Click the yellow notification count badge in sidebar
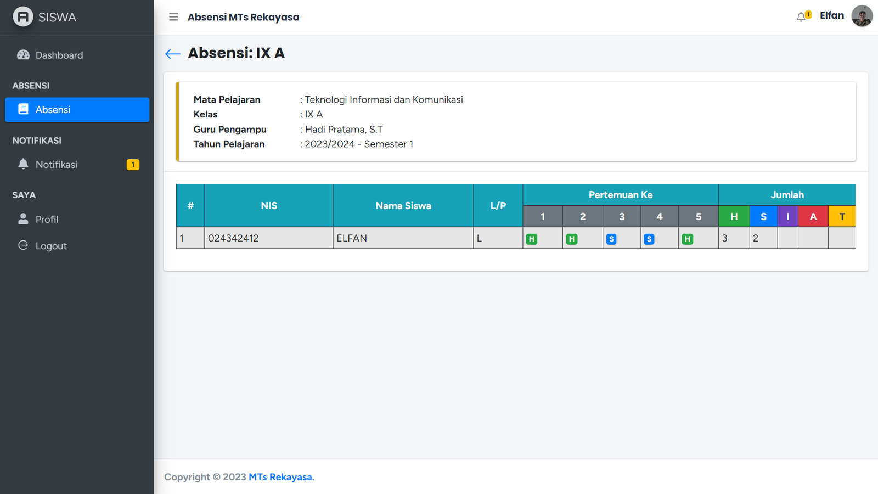The height and width of the screenshot is (494, 878). tap(133, 165)
